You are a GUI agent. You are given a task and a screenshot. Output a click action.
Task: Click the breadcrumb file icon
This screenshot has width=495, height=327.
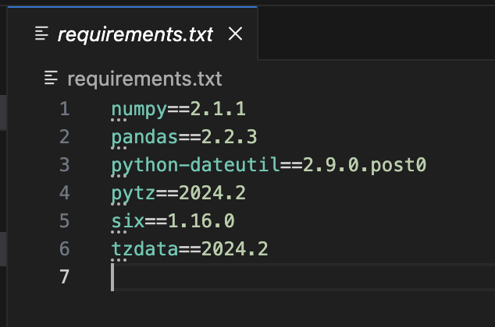51,78
